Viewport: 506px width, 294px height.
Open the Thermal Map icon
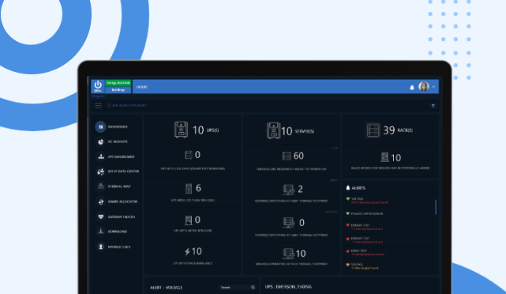(x=101, y=187)
